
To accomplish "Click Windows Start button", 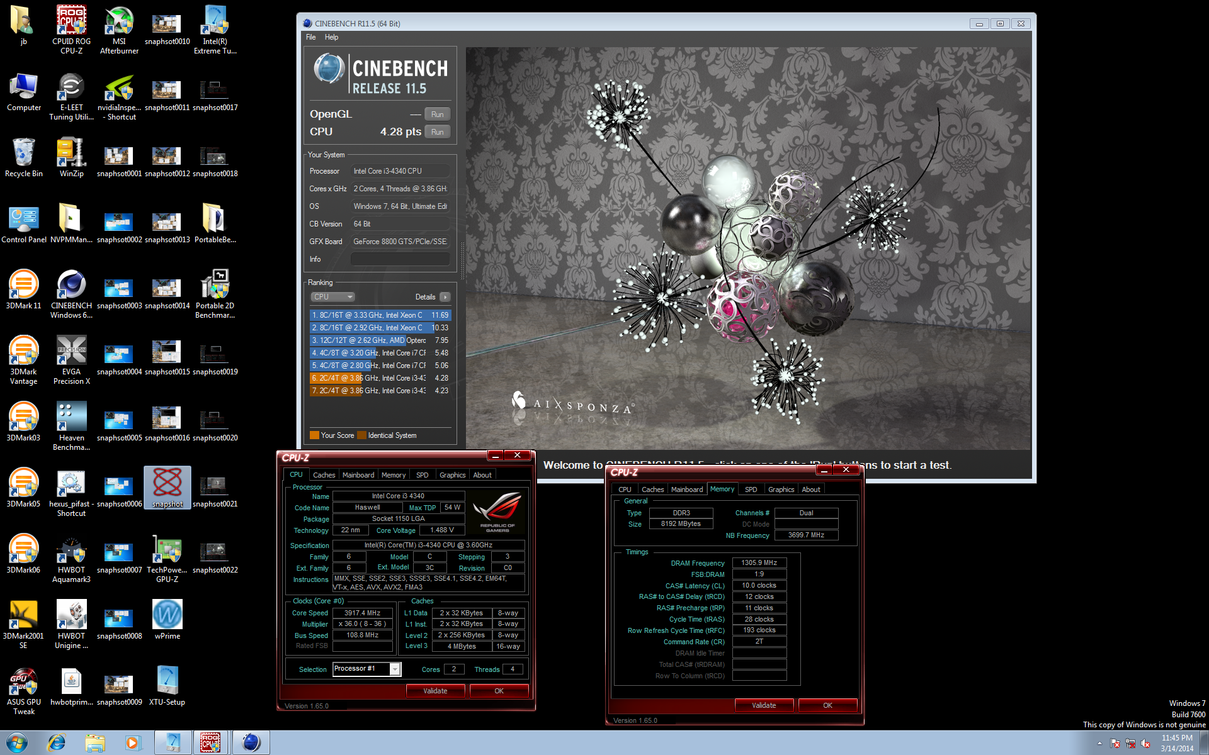I will tap(16, 742).
